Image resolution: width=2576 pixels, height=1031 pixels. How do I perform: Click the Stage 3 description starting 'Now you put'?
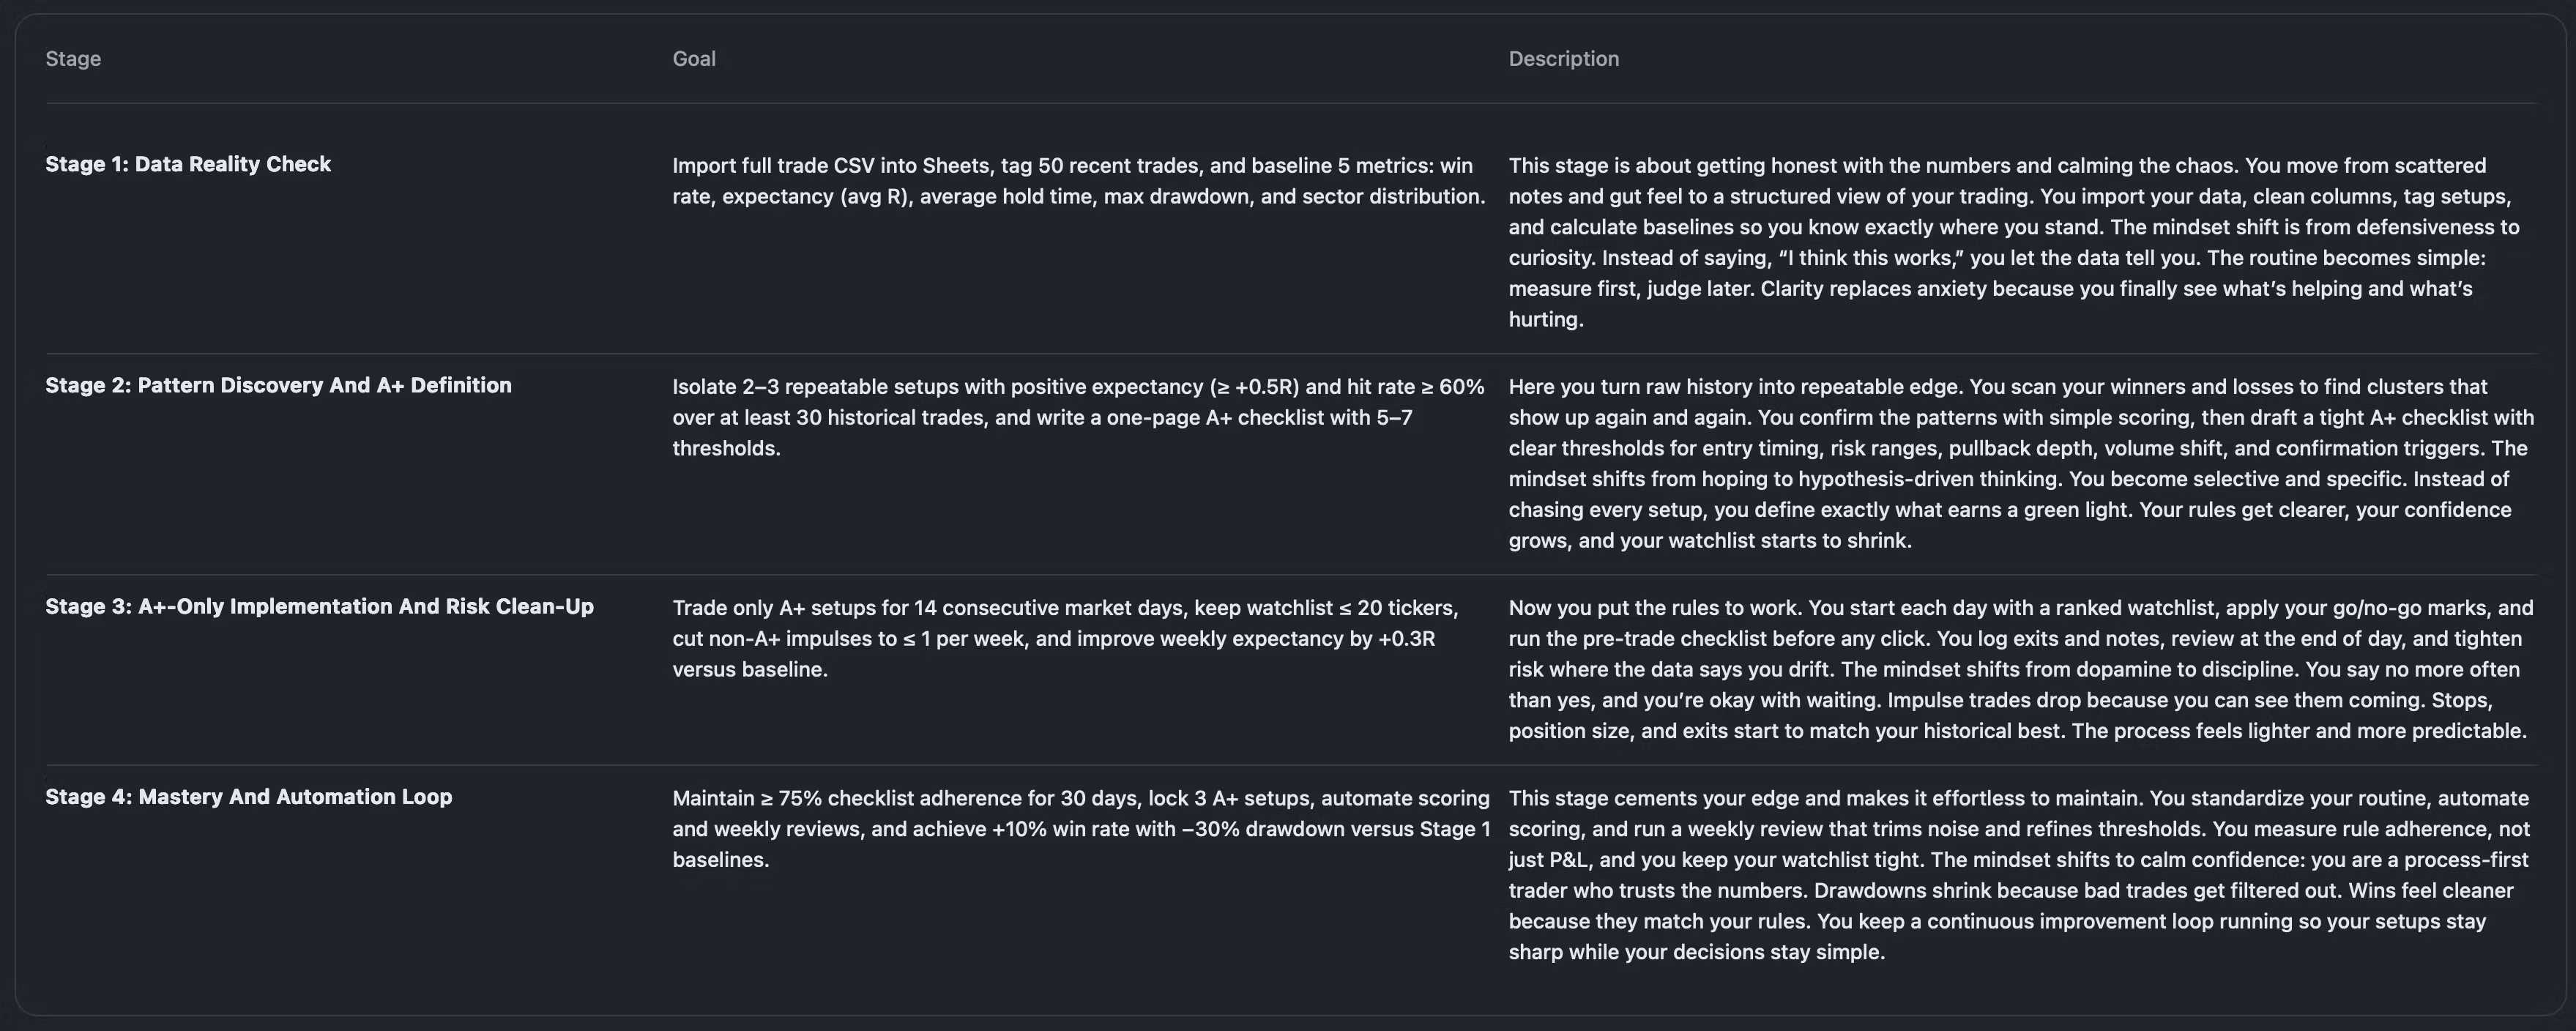point(2020,669)
